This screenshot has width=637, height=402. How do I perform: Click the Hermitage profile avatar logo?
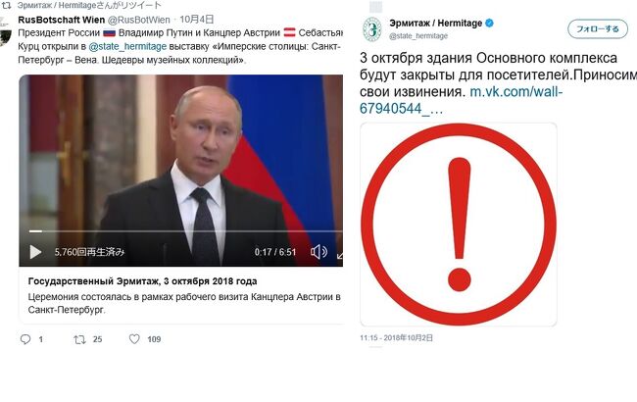(372, 29)
